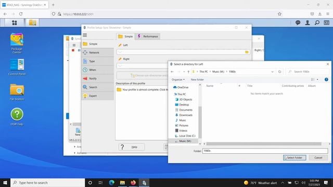Image resolution: width=333 pixels, height=187 pixels.
Task: Click Windows Start button
Action: click(5, 182)
